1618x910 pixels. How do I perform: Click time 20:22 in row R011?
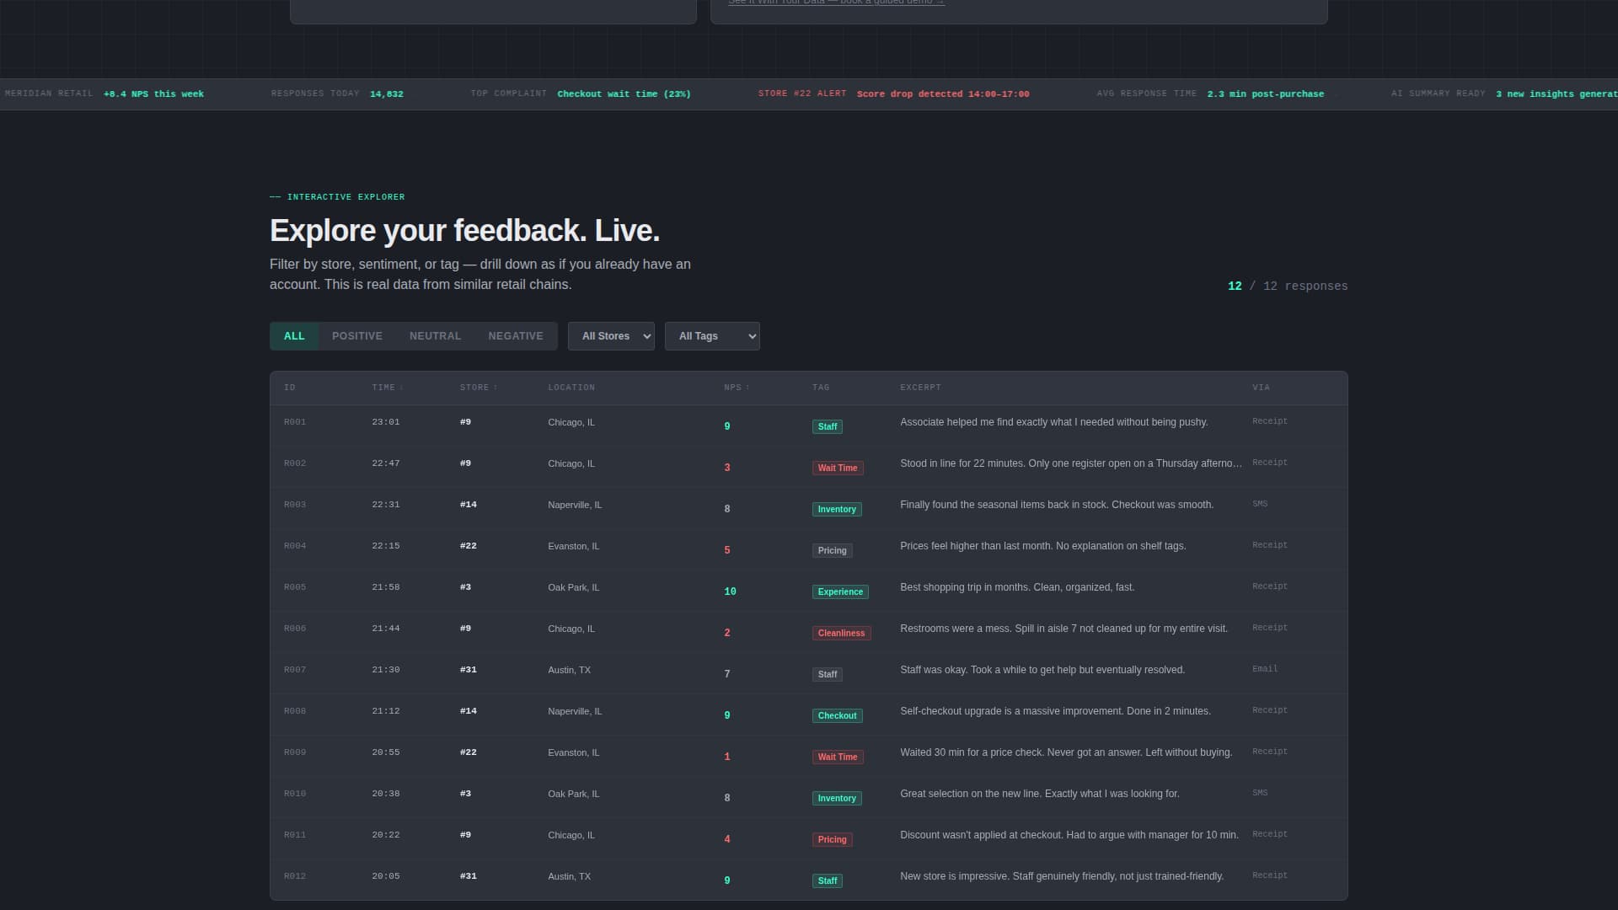(386, 835)
